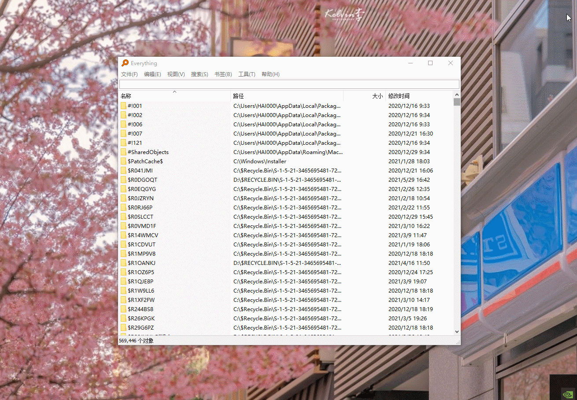Click folder icon of #!001
577x400 pixels.
123,106
